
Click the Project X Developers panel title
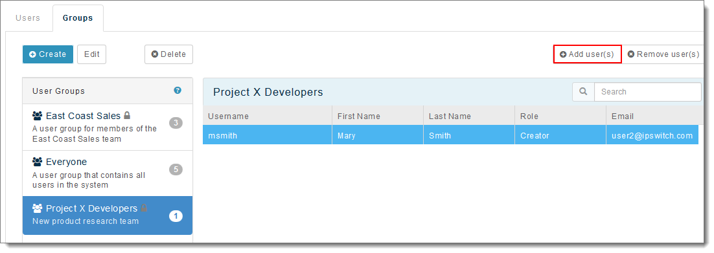click(x=268, y=92)
